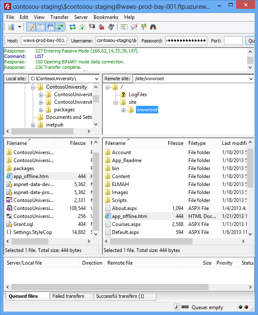Sort remote files by Filesize column
258x315 pixels.
[x=170, y=143]
